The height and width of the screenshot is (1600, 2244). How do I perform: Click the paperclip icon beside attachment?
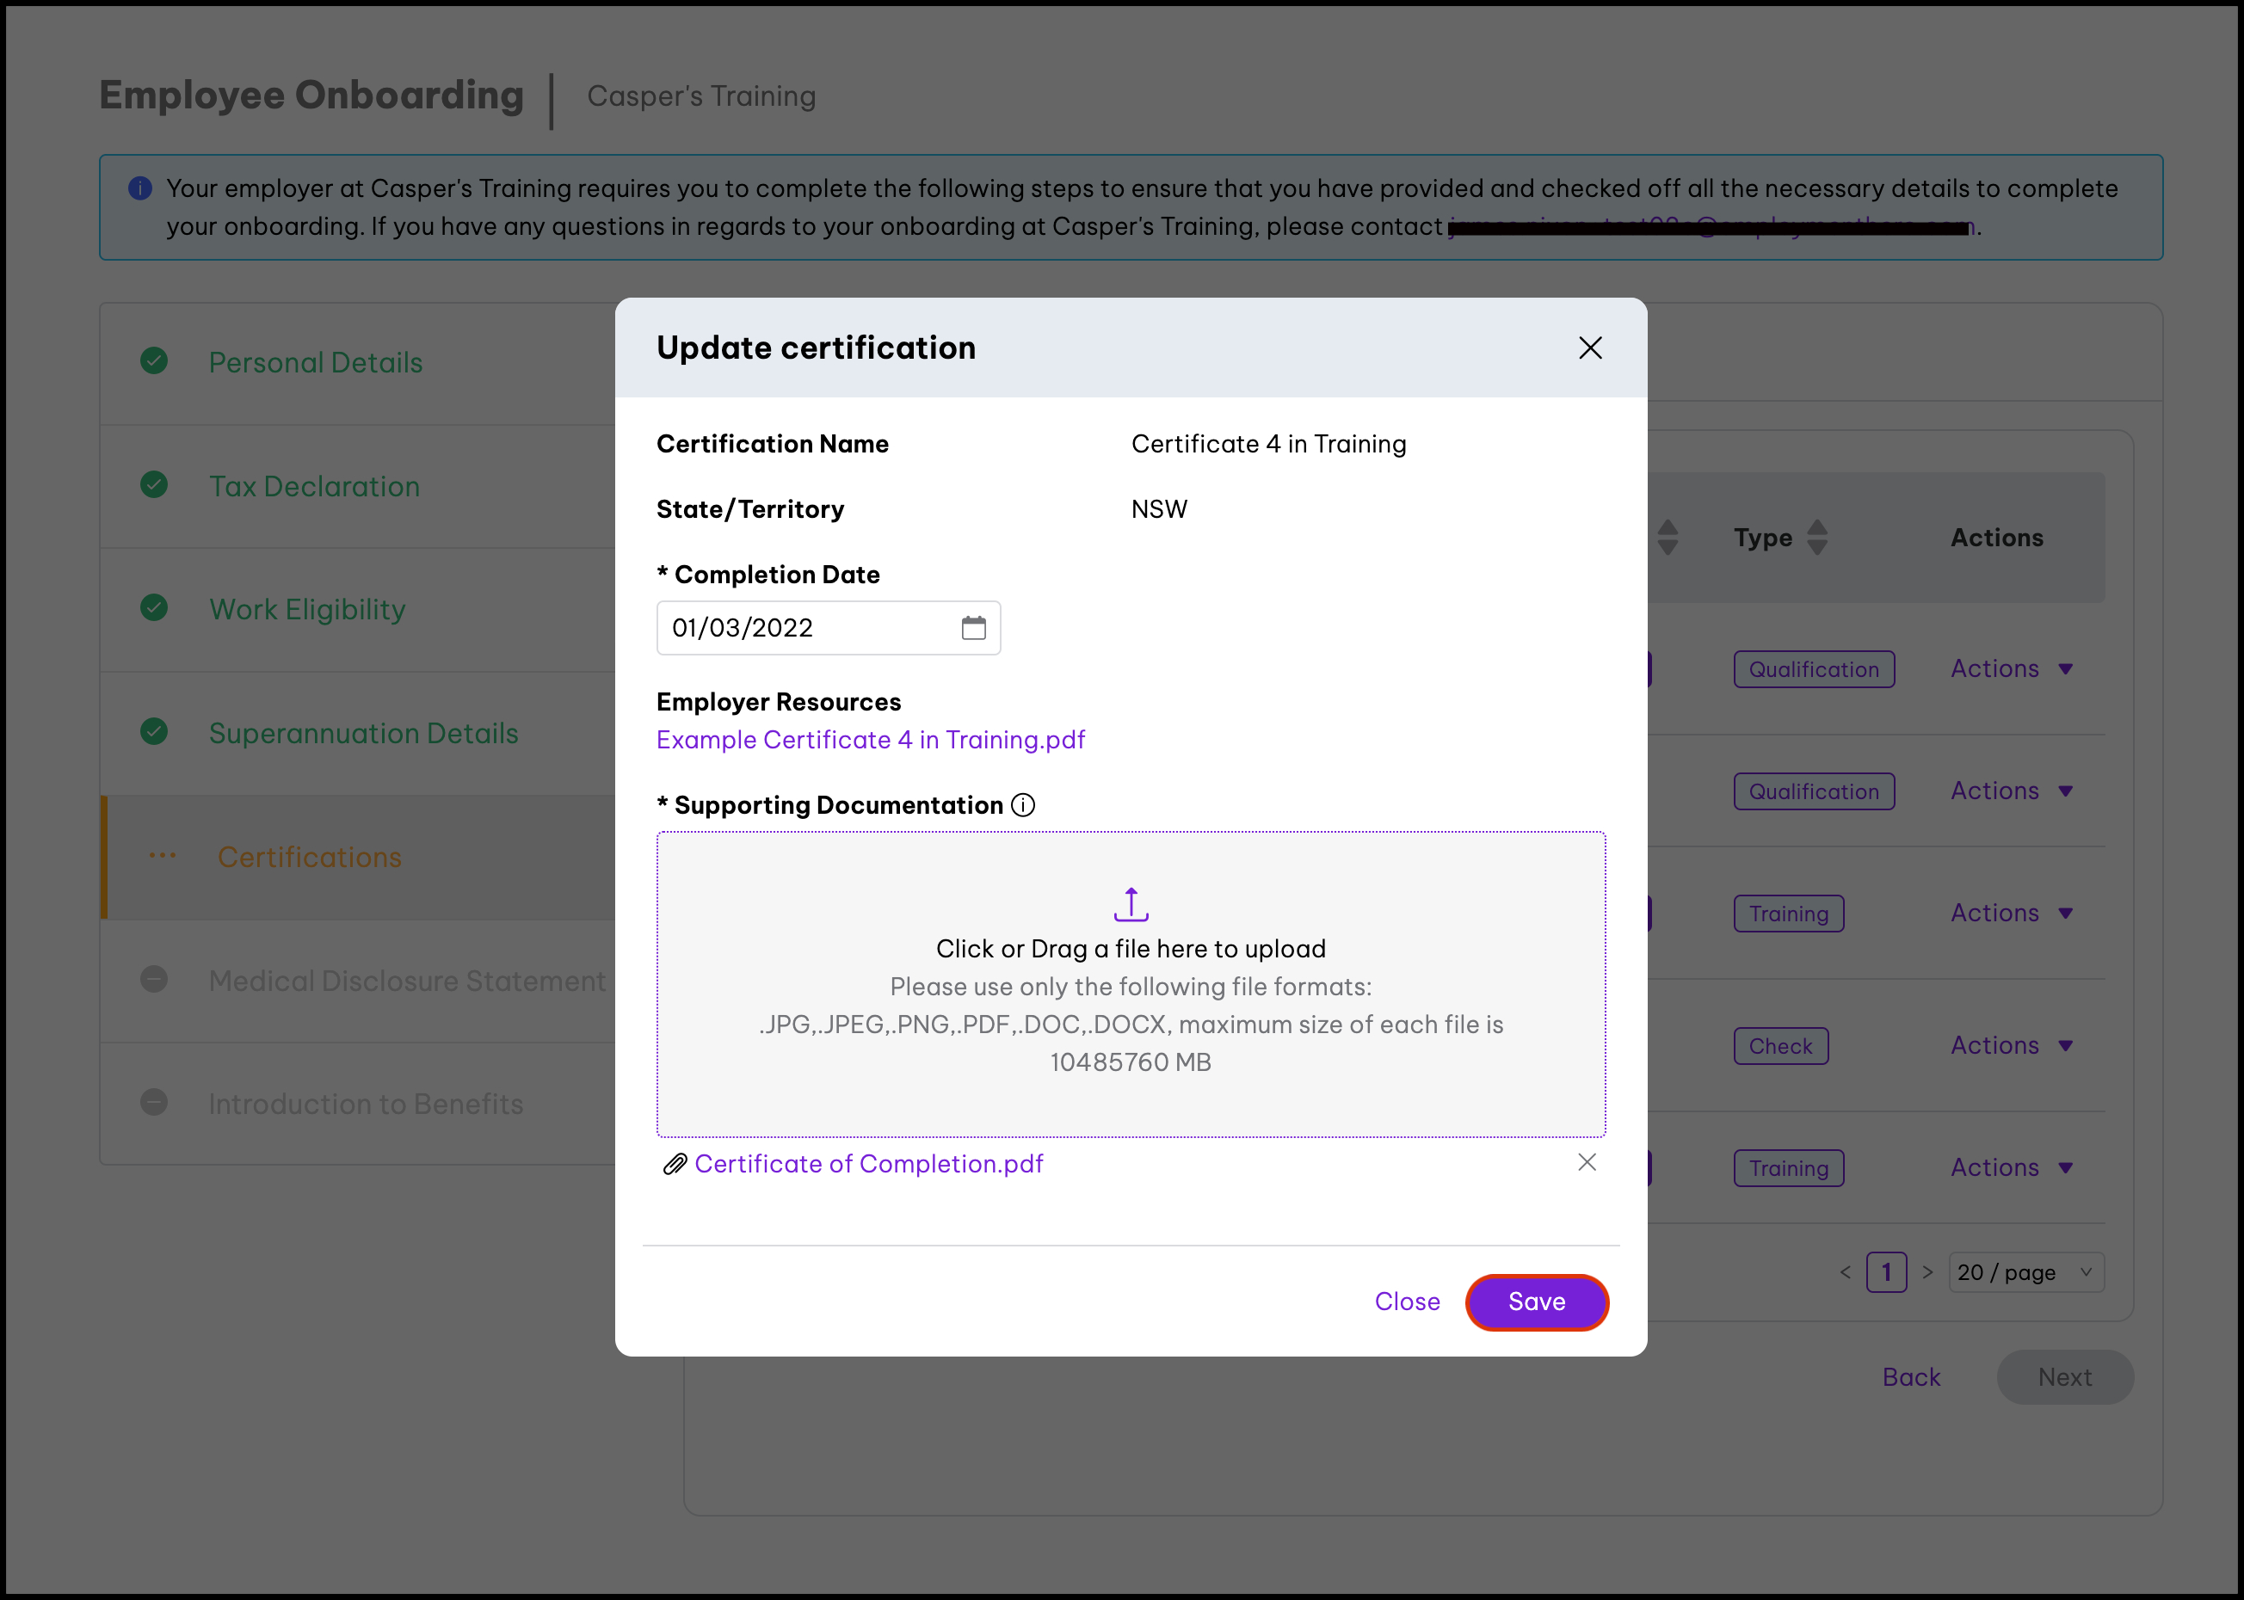674,1165
